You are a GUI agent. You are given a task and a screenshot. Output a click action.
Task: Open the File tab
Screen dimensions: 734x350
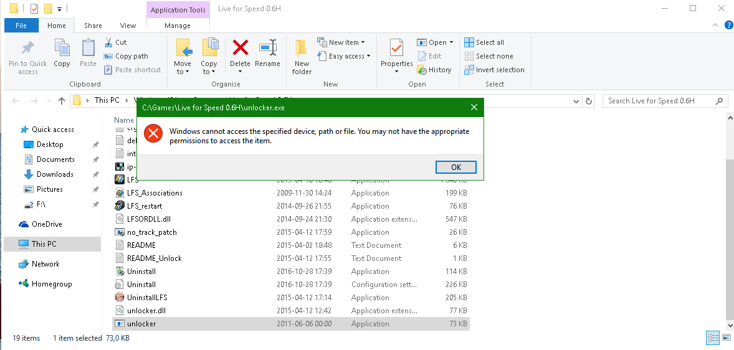[21, 26]
